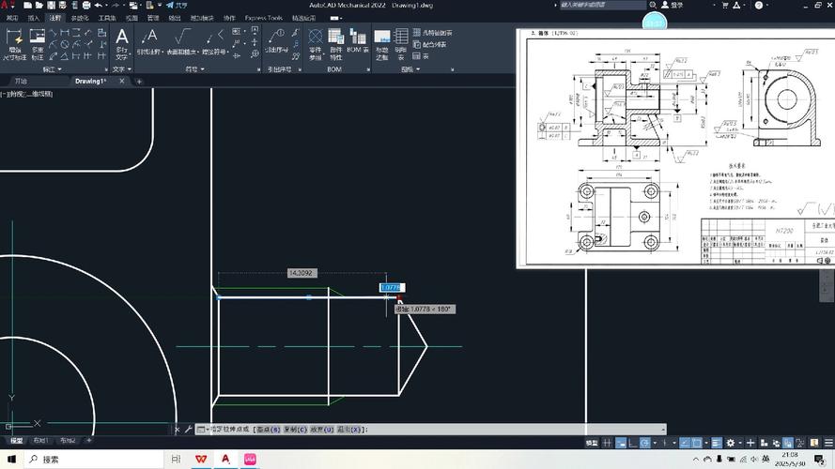Click the Exit (退出) option in command line
Viewport: 835px width, 469px height.
[x=349, y=429]
